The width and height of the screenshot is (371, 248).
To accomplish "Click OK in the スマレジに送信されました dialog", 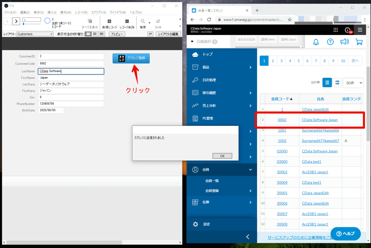I will pyautogui.click(x=222, y=156).
